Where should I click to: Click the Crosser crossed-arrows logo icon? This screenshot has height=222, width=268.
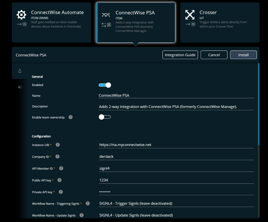[190, 15]
